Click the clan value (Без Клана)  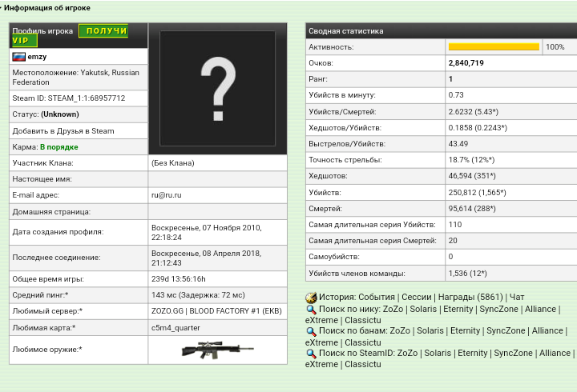172,163
